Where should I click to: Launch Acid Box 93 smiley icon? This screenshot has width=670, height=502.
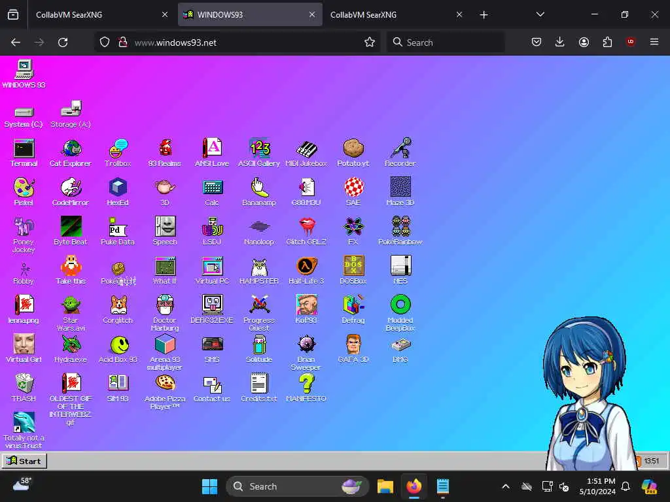[x=118, y=349]
